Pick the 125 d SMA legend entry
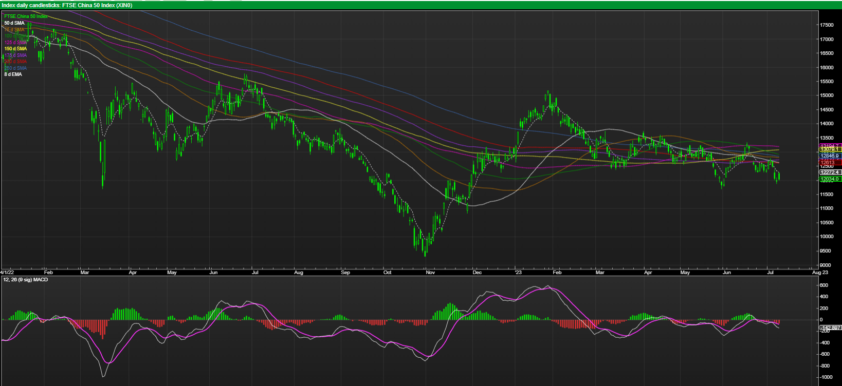842x386 pixels. pyautogui.click(x=15, y=43)
